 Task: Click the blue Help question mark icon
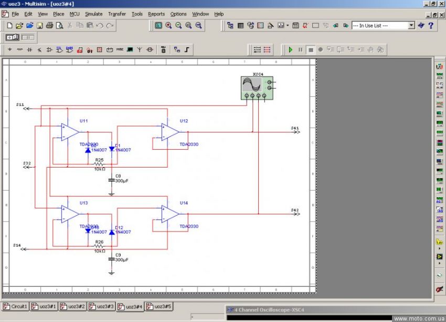click(431, 25)
